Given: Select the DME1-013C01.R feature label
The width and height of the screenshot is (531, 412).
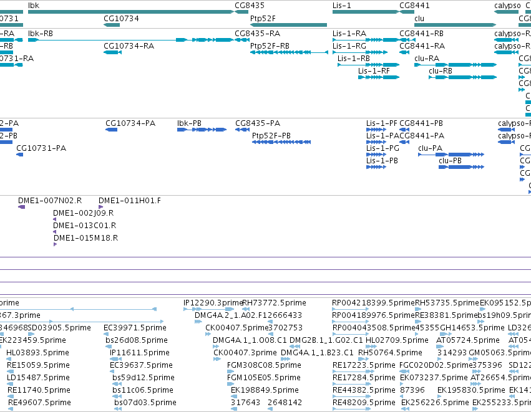Looking at the screenshot, I should (85, 226).
